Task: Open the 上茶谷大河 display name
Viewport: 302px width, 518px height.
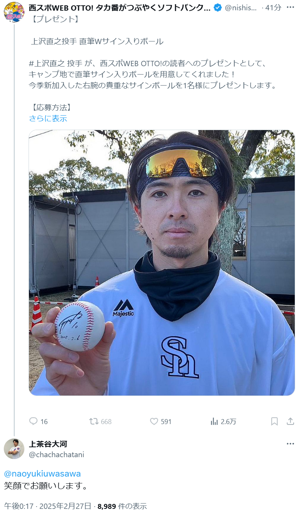Action: 48,444
